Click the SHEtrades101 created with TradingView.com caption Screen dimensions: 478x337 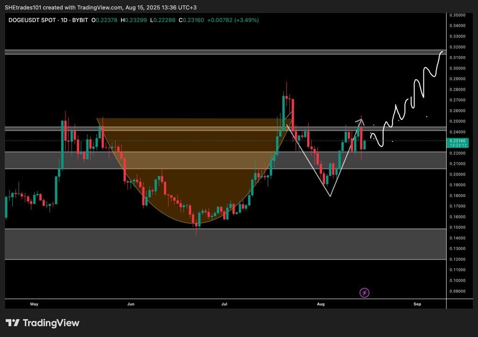click(101, 7)
